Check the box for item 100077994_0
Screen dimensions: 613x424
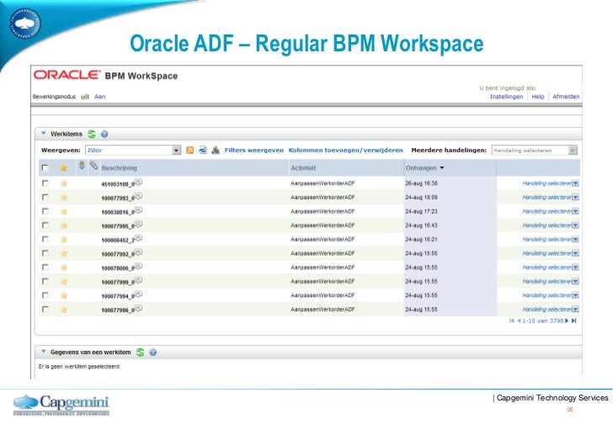(x=45, y=295)
